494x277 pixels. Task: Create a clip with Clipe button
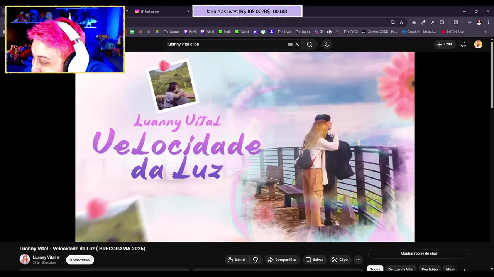[x=340, y=260]
